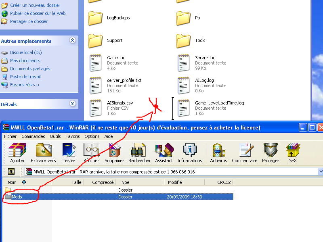Open the Outils menu

(x=55, y=136)
